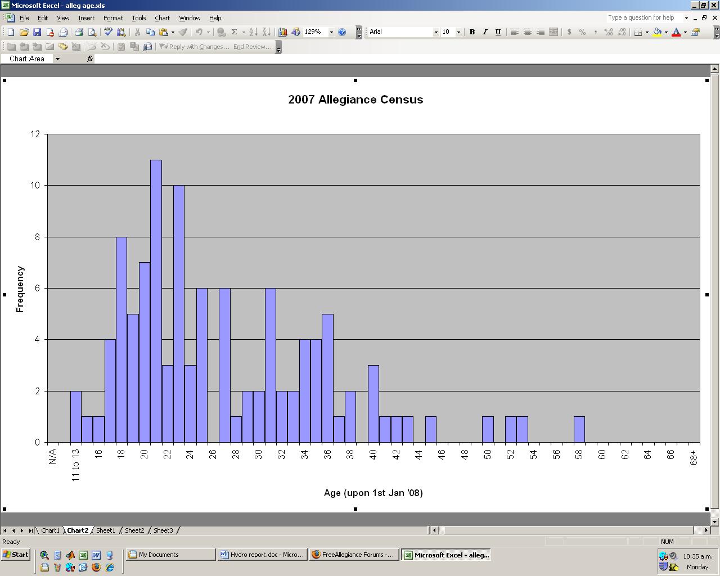Screen dimensions: 720x576
Task: Toggle bold formatting
Action: click(472, 32)
